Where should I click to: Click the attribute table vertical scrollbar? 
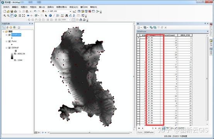[207, 78]
